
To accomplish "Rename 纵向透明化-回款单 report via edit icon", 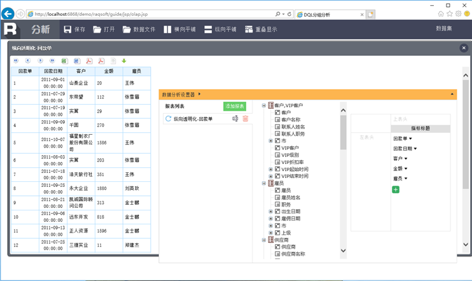I will (x=235, y=119).
